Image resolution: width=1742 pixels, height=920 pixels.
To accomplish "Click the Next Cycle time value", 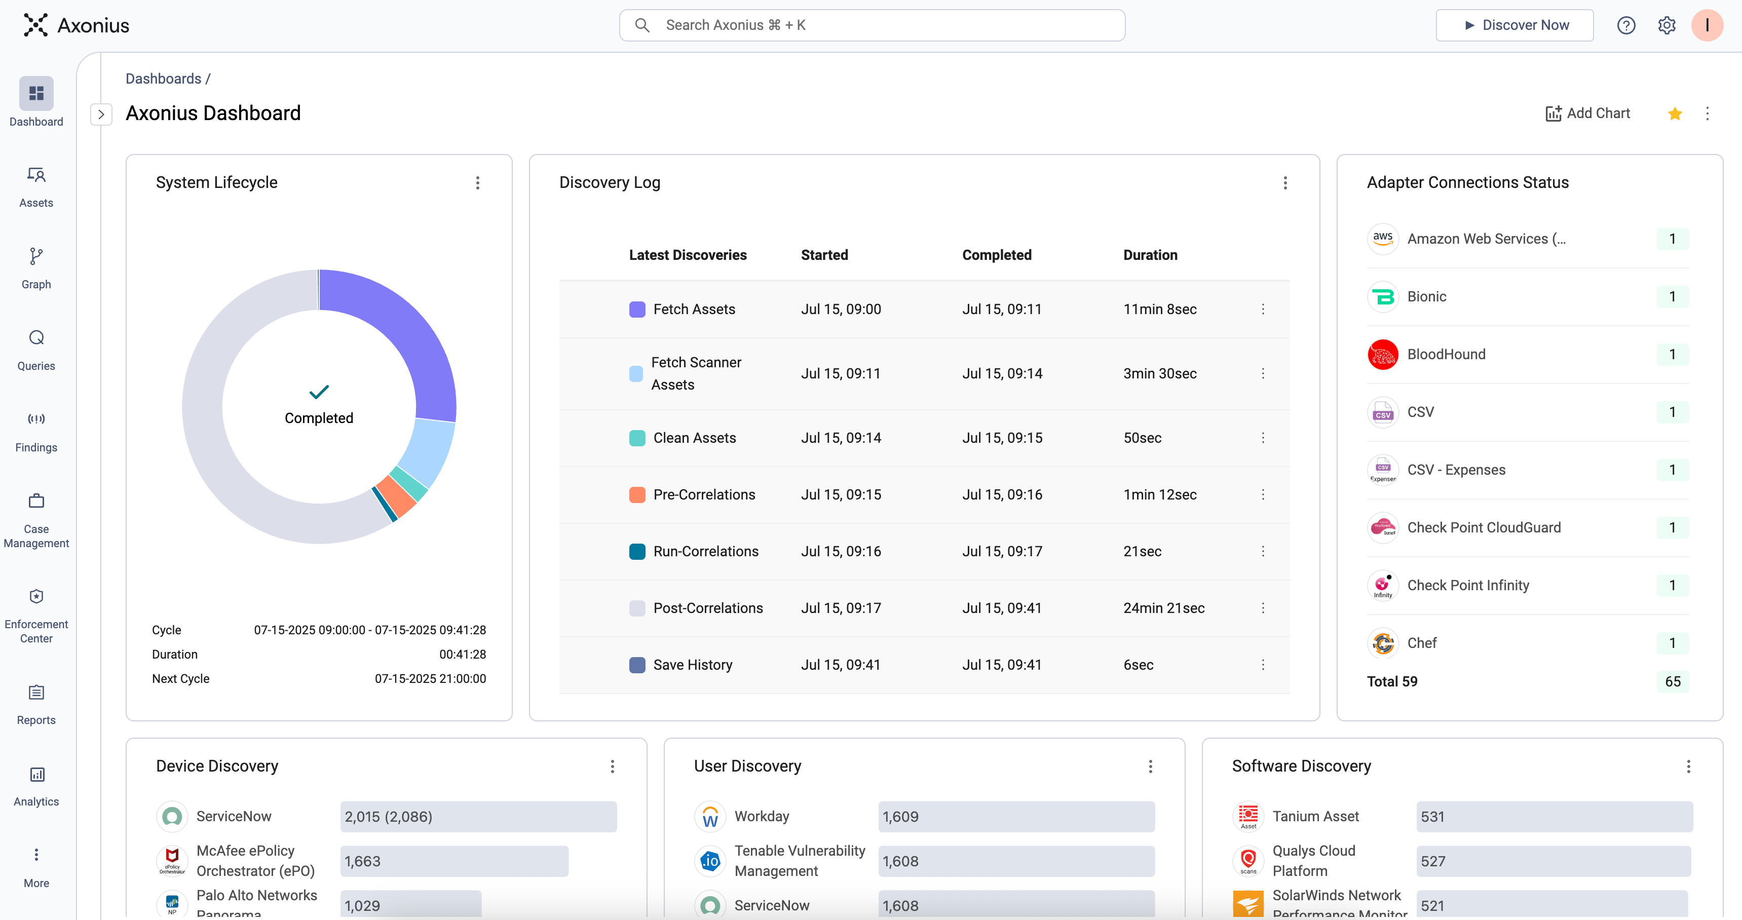I will tap(430, 679).
